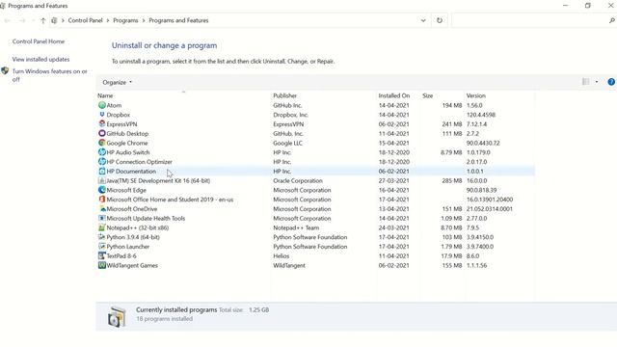Select the Dropbox name entry

(118, 115)
